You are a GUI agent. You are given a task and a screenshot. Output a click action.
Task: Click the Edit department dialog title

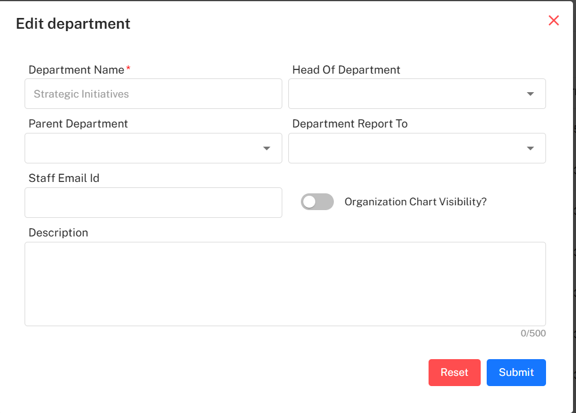pyautogui.click(x=73, y=24)
